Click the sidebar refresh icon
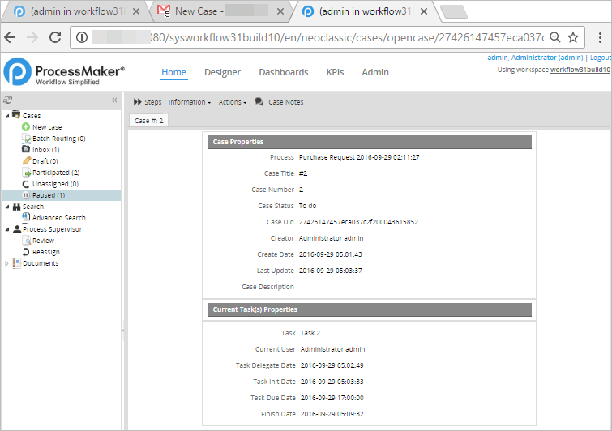 coord(8,100)
